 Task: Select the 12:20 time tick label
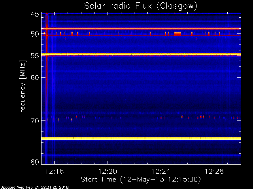pyautogui.click(x=108, y=172)
